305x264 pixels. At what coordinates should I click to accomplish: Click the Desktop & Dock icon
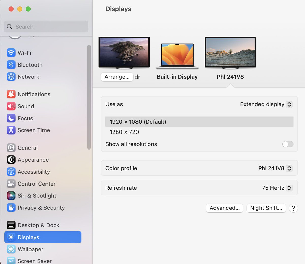11,225
